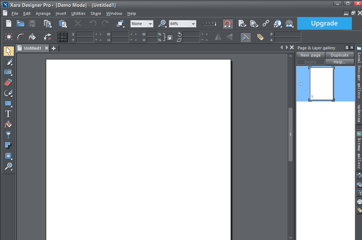The image size is (362, 240).
Task: Select the page 1 thumbnail
Action: pos(322,84)
